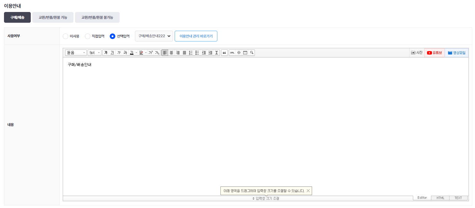Click inside the editor content area
This screenshot has height=208, width=475.
click(266, 127)
